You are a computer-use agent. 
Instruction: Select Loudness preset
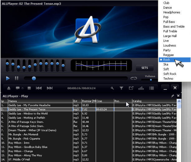pos(170,45)
